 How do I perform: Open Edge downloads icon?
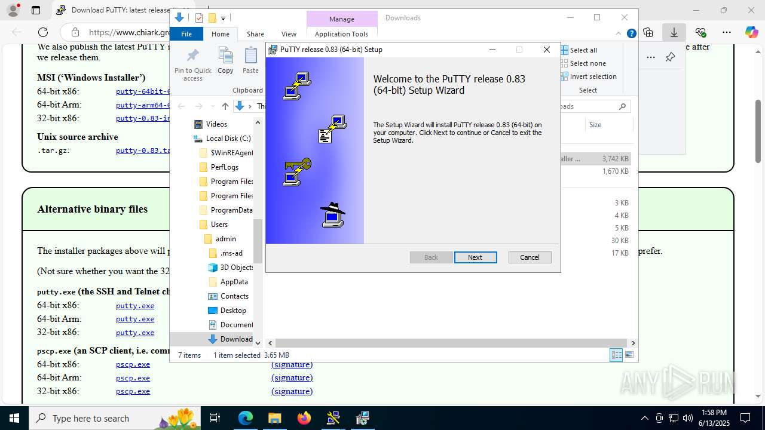(674, 32)
